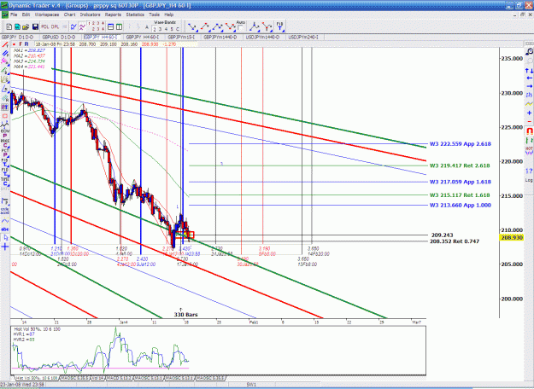Viewport: 534px width, 389px height.
Task: Select Wave Bands option C
Action: 178,29
